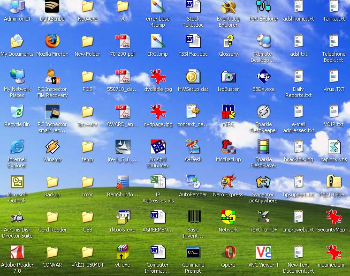Click the Symantec pcAnywhere icon
Viewport: 350px width, 276px height.
263,182
